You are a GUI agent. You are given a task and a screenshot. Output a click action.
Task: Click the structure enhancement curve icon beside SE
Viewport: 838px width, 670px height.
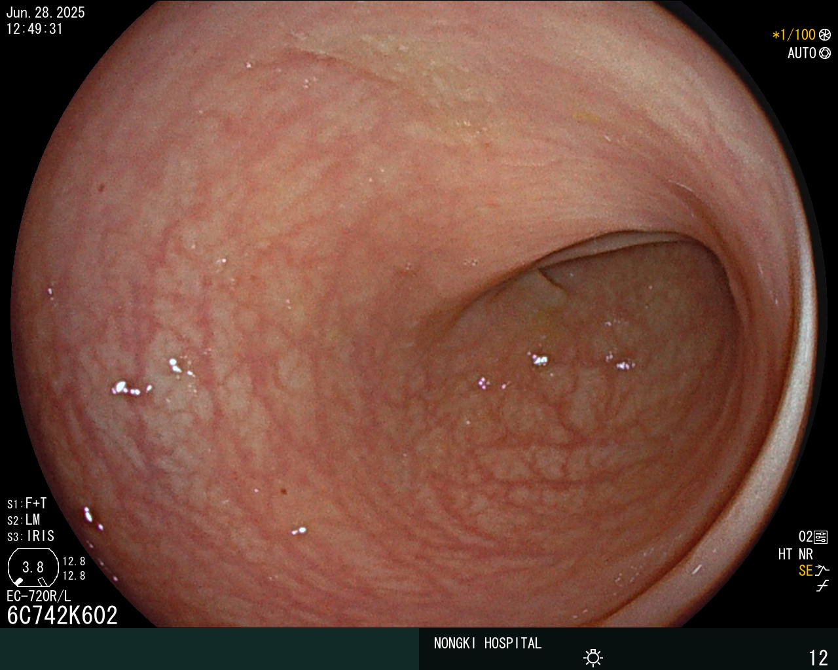point(822,571)
